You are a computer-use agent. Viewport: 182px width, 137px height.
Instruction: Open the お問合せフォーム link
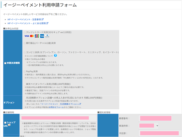(x=56, y=107)
